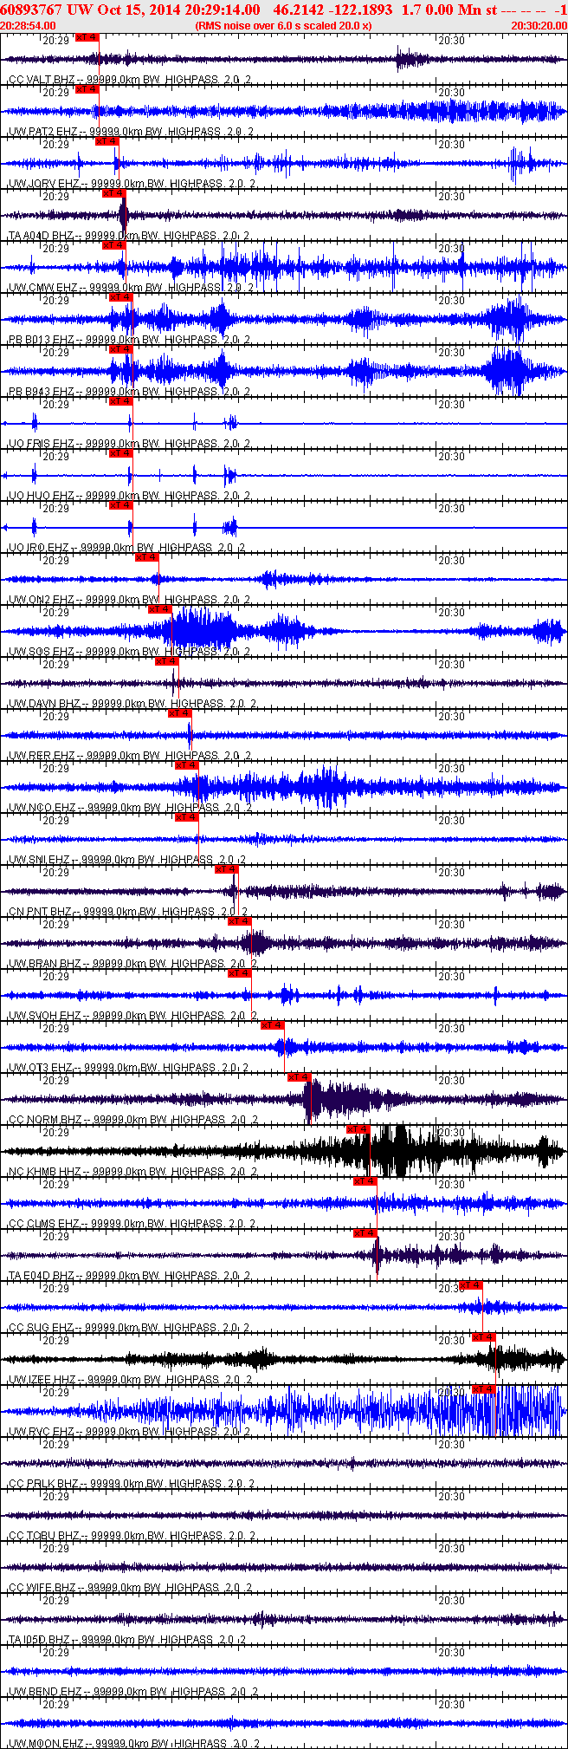
Task: Select the red pick marker on the UO JRO trace
Action: point(120,505)
